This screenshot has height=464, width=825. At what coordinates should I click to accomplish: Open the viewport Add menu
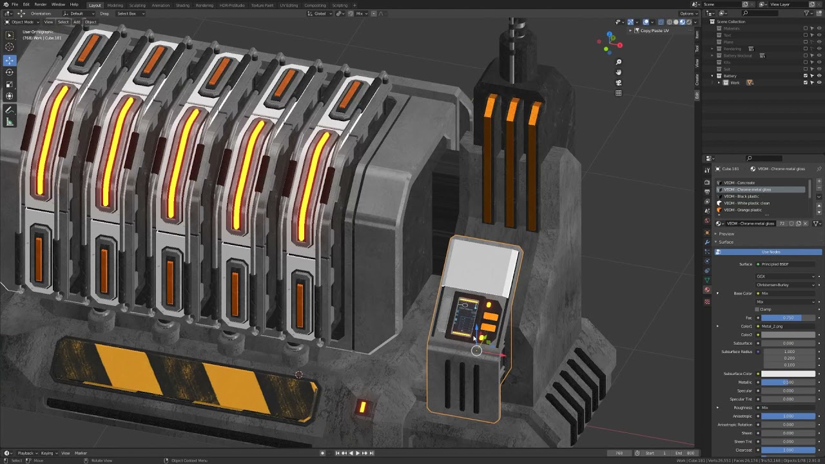(x=77, y=22)
